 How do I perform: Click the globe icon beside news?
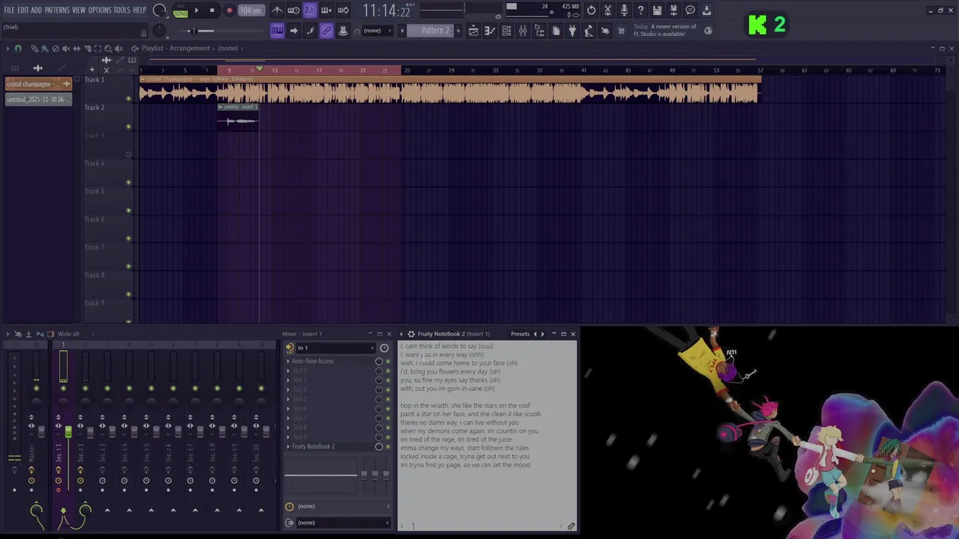(x=709, y=31)
